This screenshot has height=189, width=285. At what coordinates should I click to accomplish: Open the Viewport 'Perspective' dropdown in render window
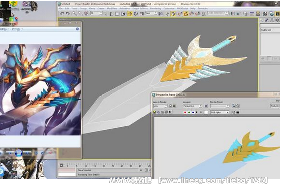pos(192,106)
